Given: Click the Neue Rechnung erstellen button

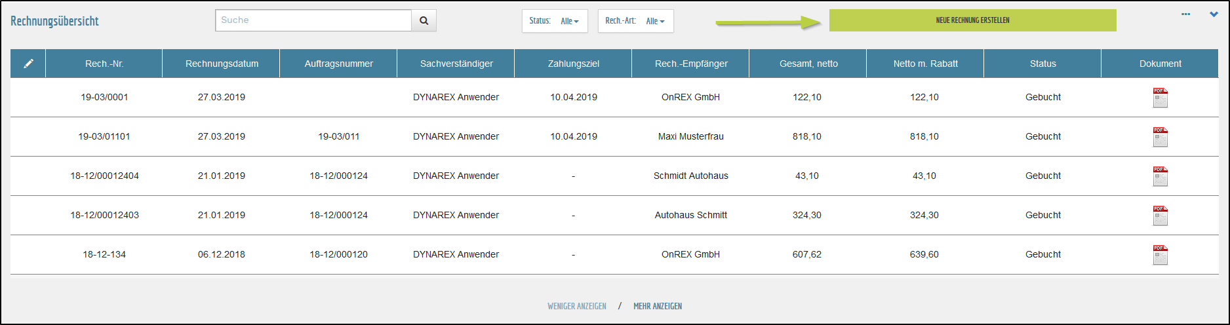Looking at the screenshot, I should tap(972, 20).
